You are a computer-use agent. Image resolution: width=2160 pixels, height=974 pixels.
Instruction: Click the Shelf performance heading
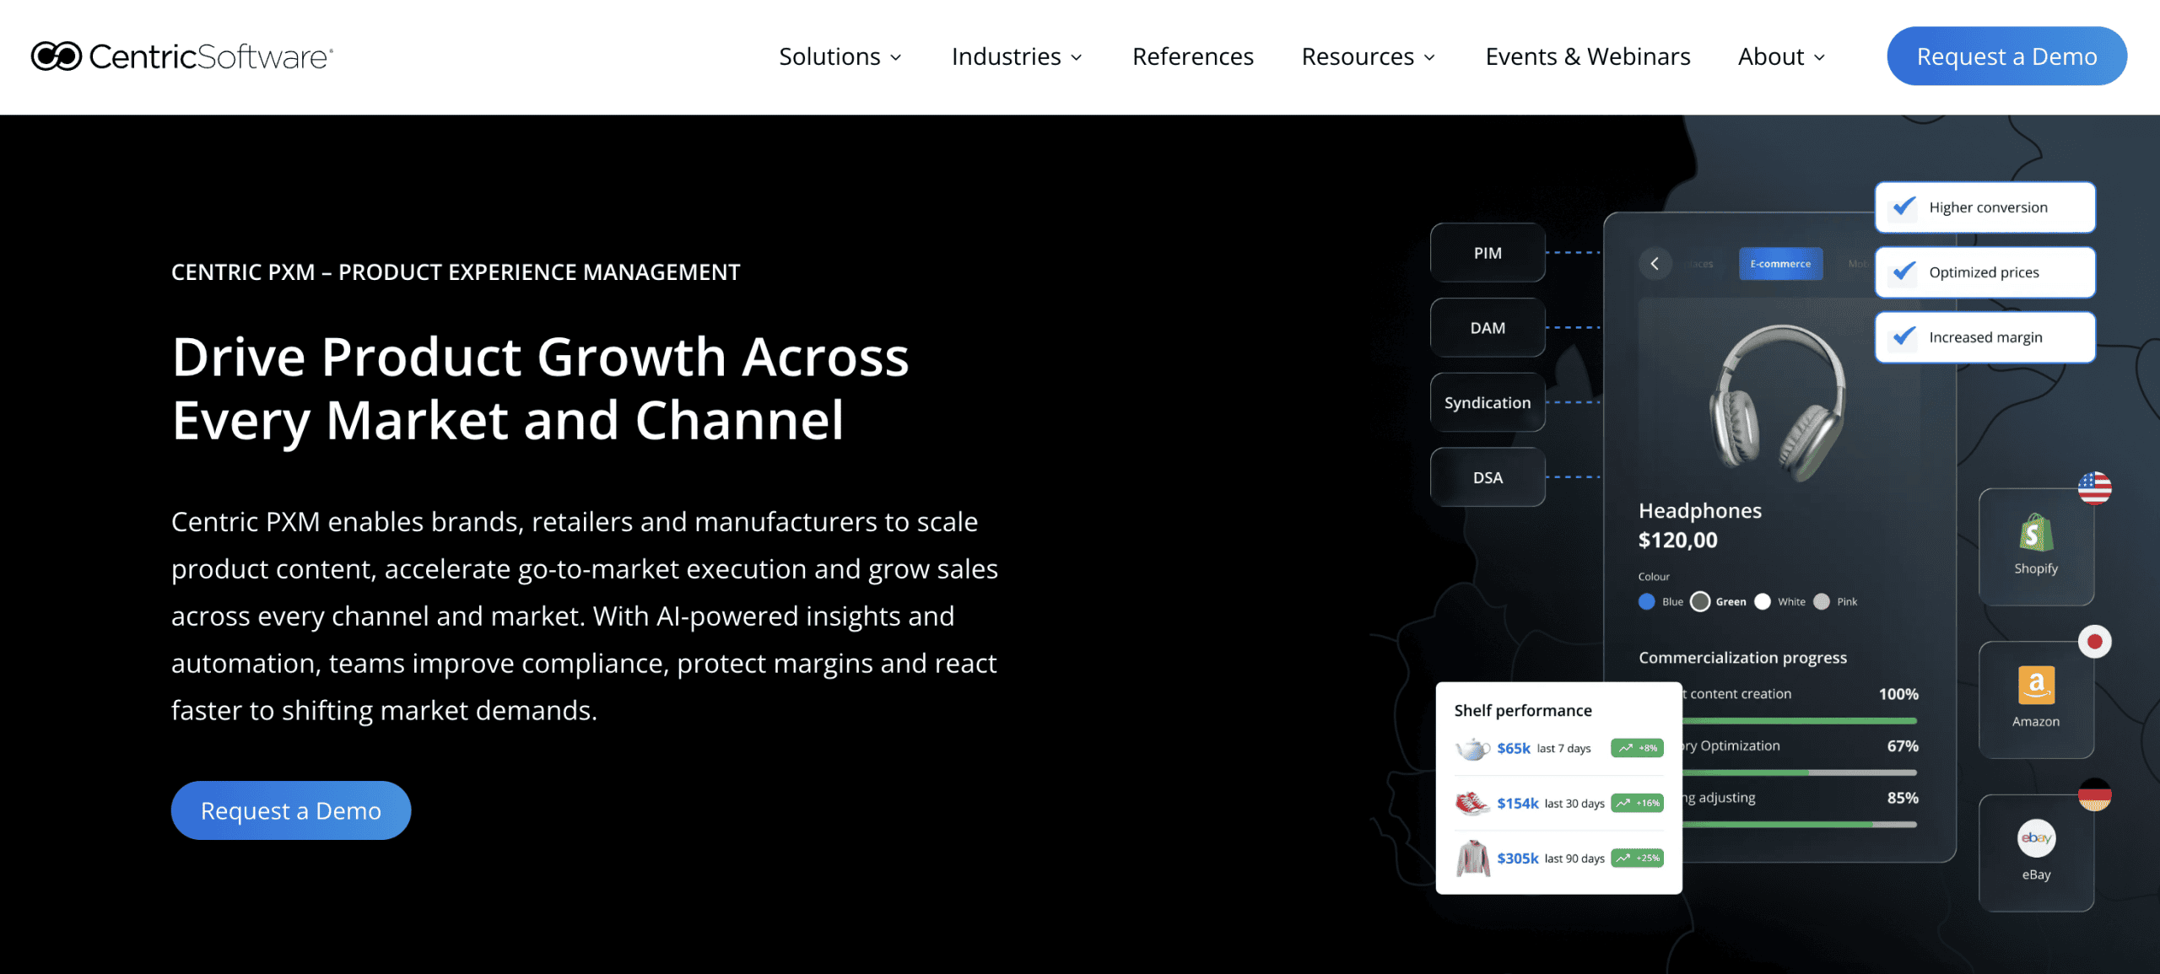[1522, 710]
